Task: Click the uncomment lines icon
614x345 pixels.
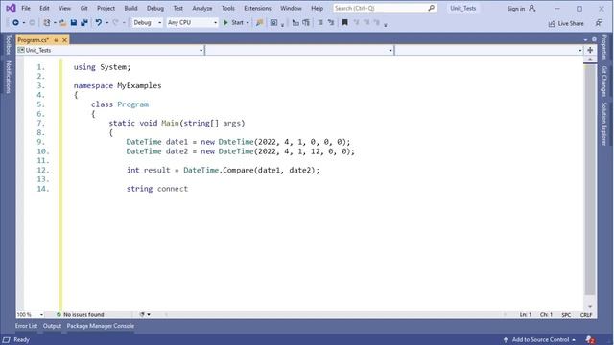Action: 331,23
